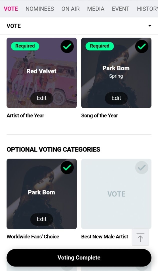This screenshot has width=158, height=271.
Task: Edit the Park Bom Spring song vote
Action: (116, 98)
